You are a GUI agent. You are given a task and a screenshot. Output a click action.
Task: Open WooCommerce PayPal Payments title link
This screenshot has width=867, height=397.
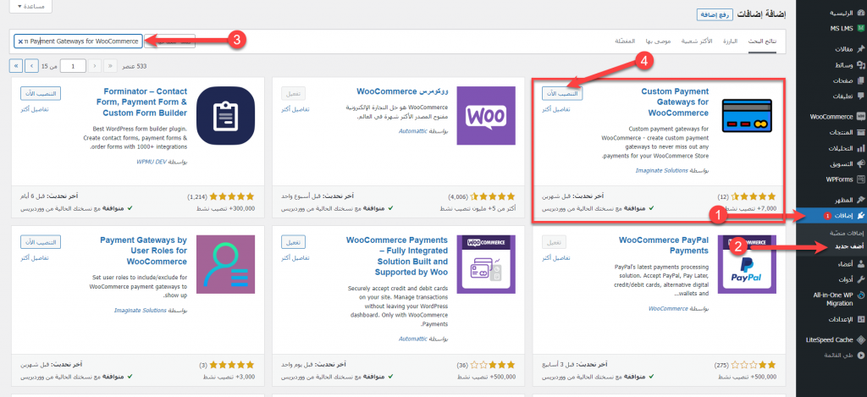click(664, 245)
